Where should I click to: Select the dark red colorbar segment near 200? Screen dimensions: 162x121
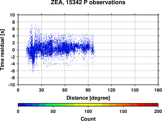155,105
